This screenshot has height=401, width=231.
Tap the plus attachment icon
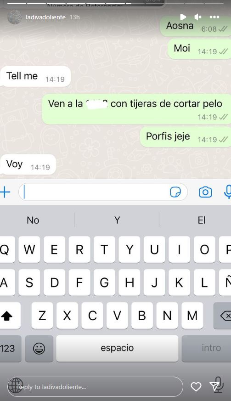pos(5,192)
